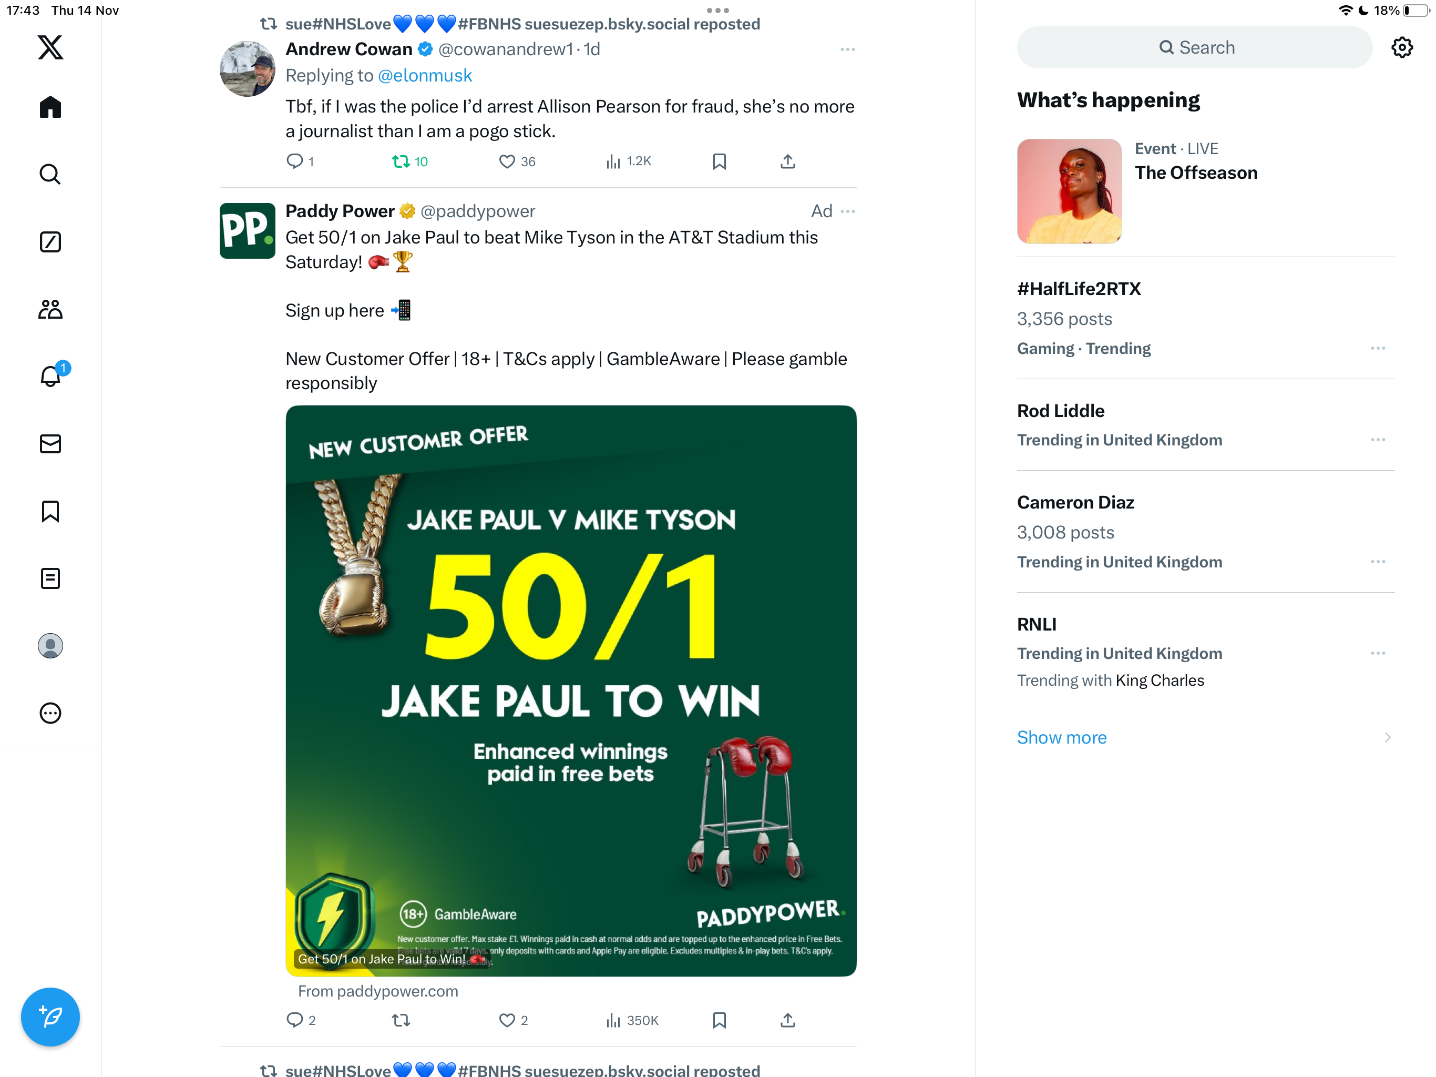Bookmark the Paddy Power ad post
Viewport: 1436px width, 1077px height.
[x=719, y=1020]
